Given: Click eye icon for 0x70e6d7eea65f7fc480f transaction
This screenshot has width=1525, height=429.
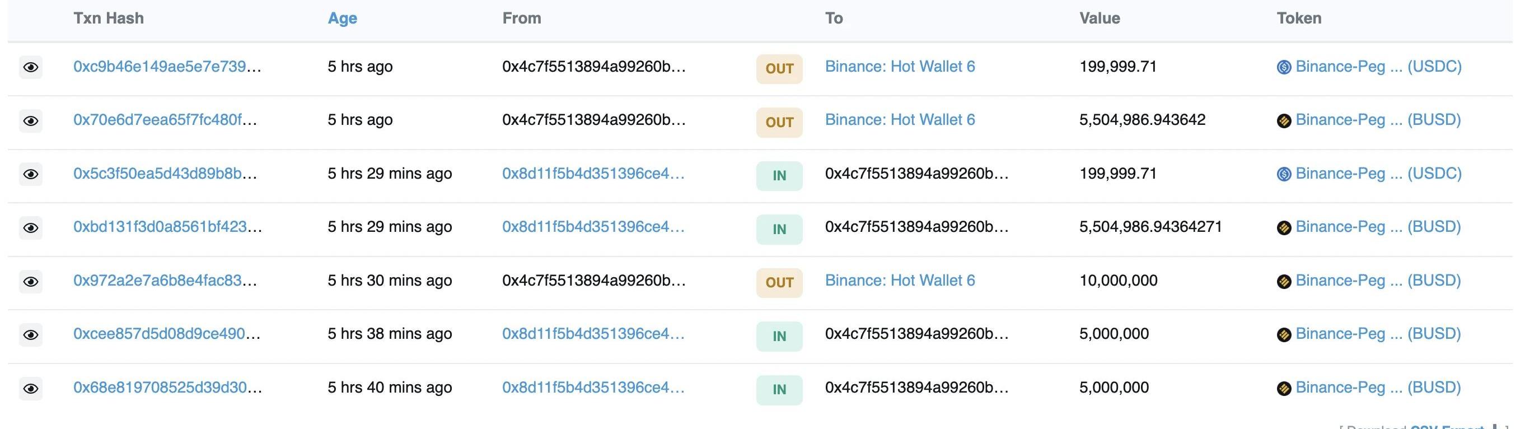Looking at the screenshot, I should tap(31, 121).
